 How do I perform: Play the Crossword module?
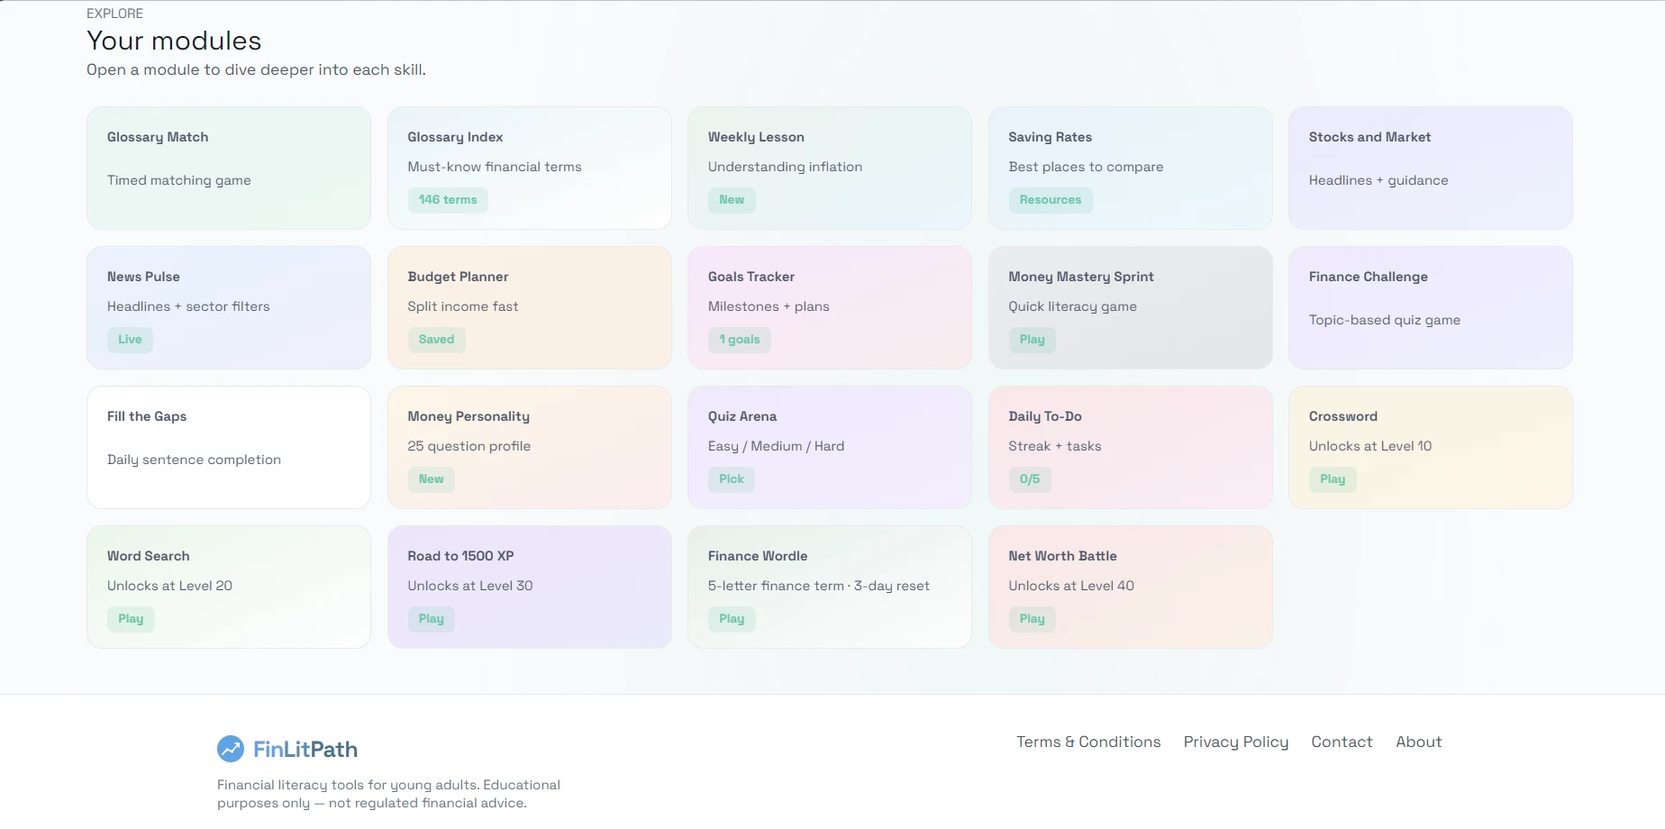(x=1333, y=479)
